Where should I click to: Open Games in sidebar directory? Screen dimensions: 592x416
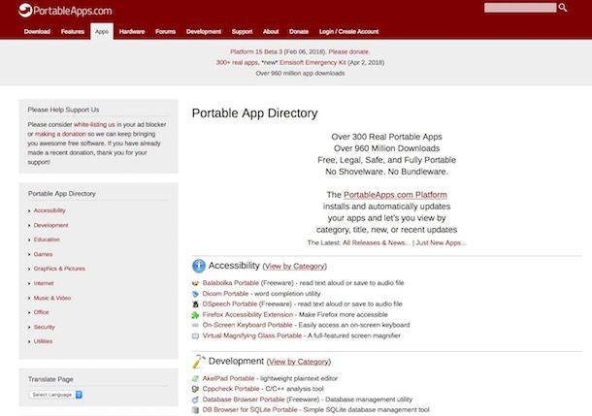43,254
